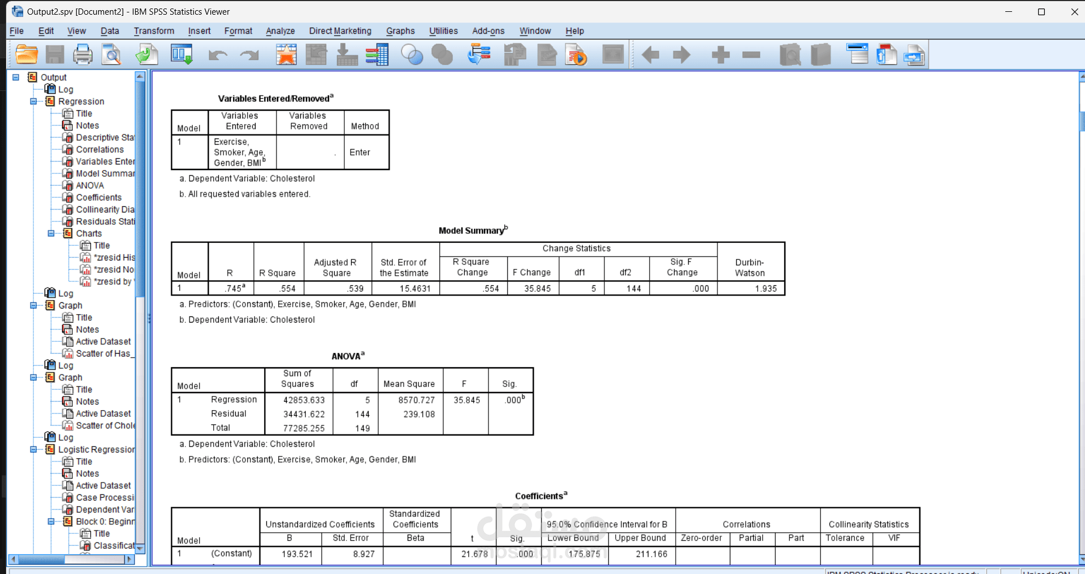Collapse the Block 0: Beginning node
The image size is (1085, 574).
pos(51,521)
